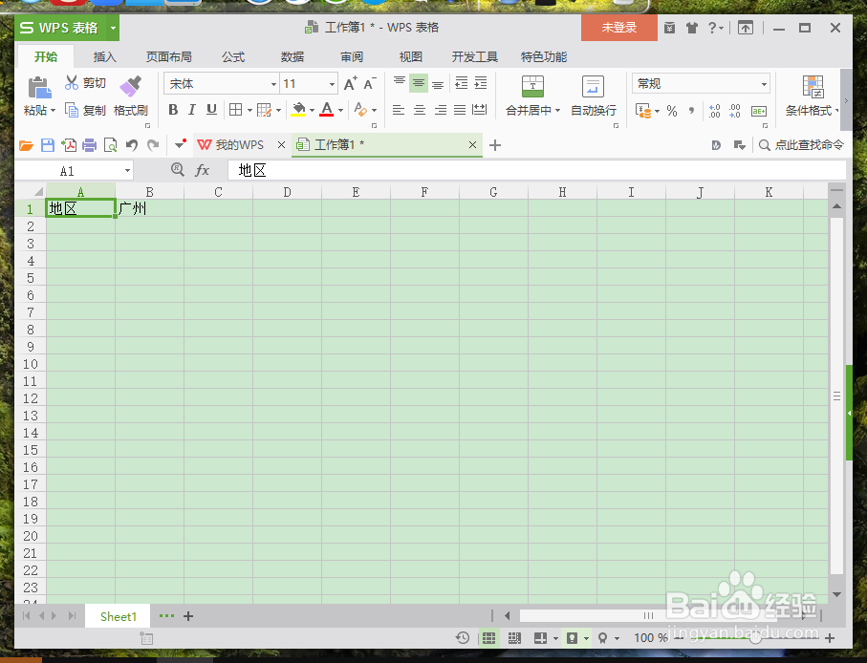Increase font size with A+ icon

point(351,84)
